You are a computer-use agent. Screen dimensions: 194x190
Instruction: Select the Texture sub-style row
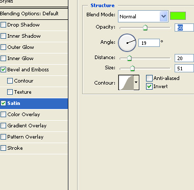coord(34,92)
